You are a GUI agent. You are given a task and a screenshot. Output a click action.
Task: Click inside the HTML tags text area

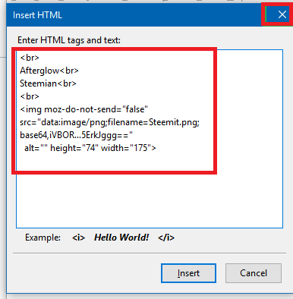(x=150, y=139)
